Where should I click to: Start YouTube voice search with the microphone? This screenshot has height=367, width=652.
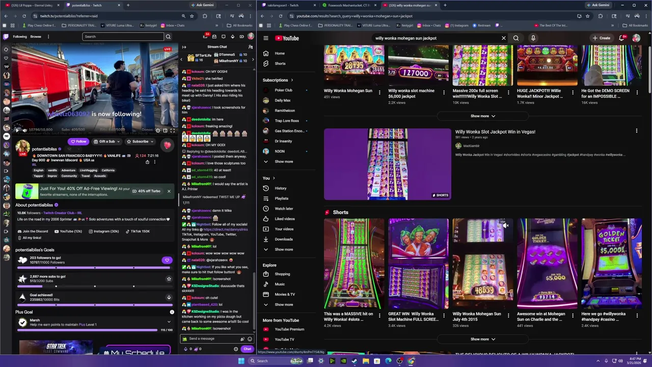[533, 38]
